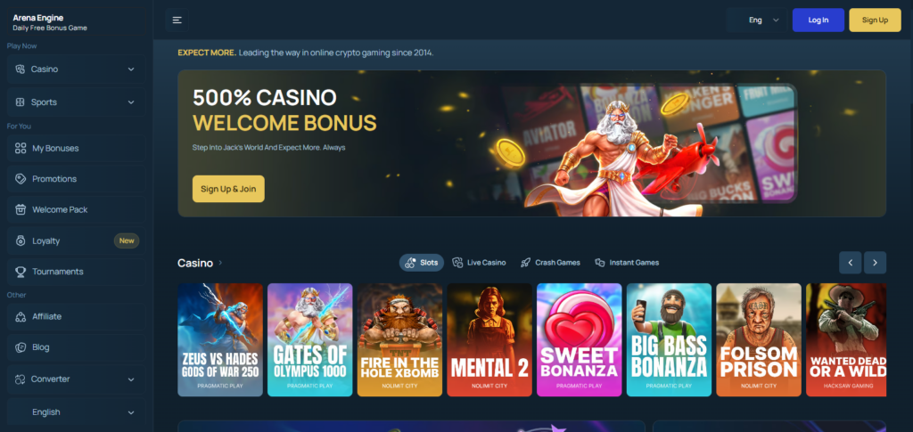Toggle the hamburger sidebar menu icon

tap(177, 20)
